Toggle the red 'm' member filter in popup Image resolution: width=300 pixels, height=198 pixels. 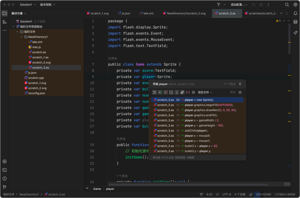point(188,92)
